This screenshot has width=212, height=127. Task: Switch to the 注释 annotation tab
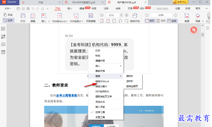(106, 8)
